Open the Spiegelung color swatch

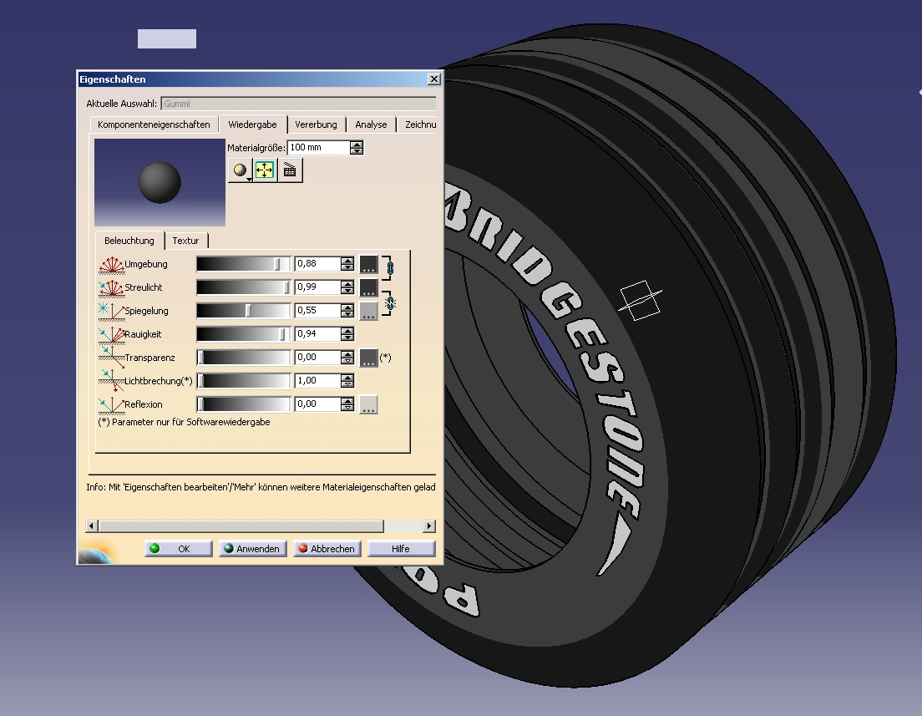click(x=368, y=311)
